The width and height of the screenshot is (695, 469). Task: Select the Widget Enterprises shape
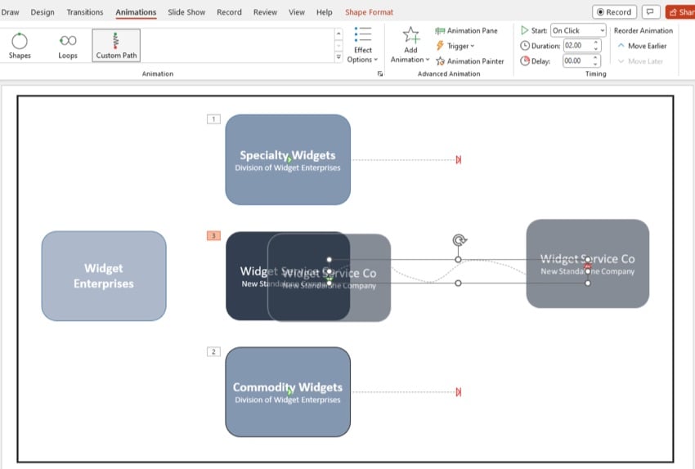click(104, 276)
